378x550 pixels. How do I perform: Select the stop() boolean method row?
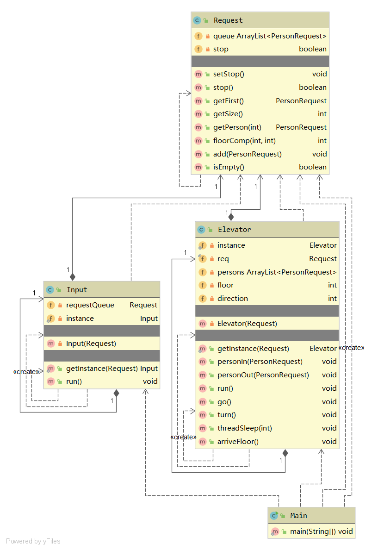click(x=260, y=87)
